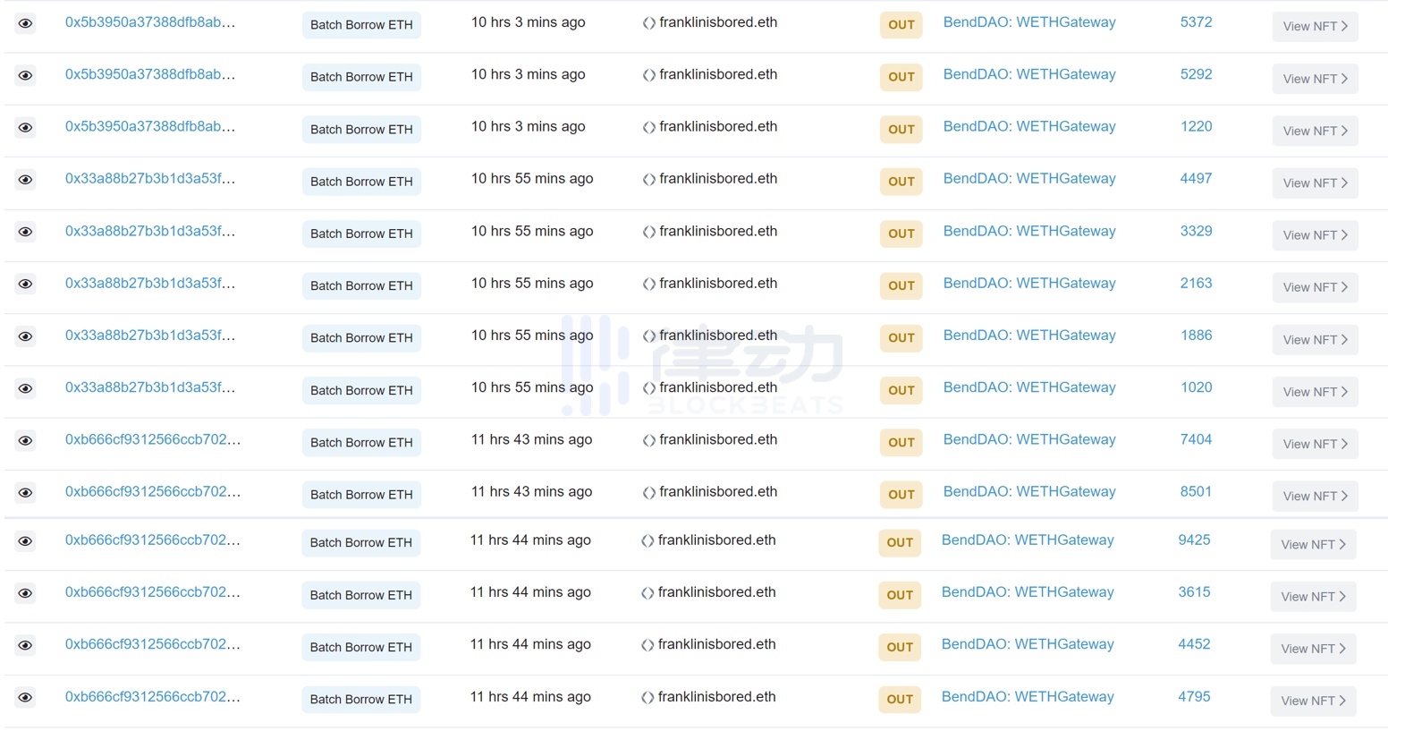Screen dimensions: 1405x731
Task: Click the eye icon in token 4497 row
Action: (x=25, y=180)
